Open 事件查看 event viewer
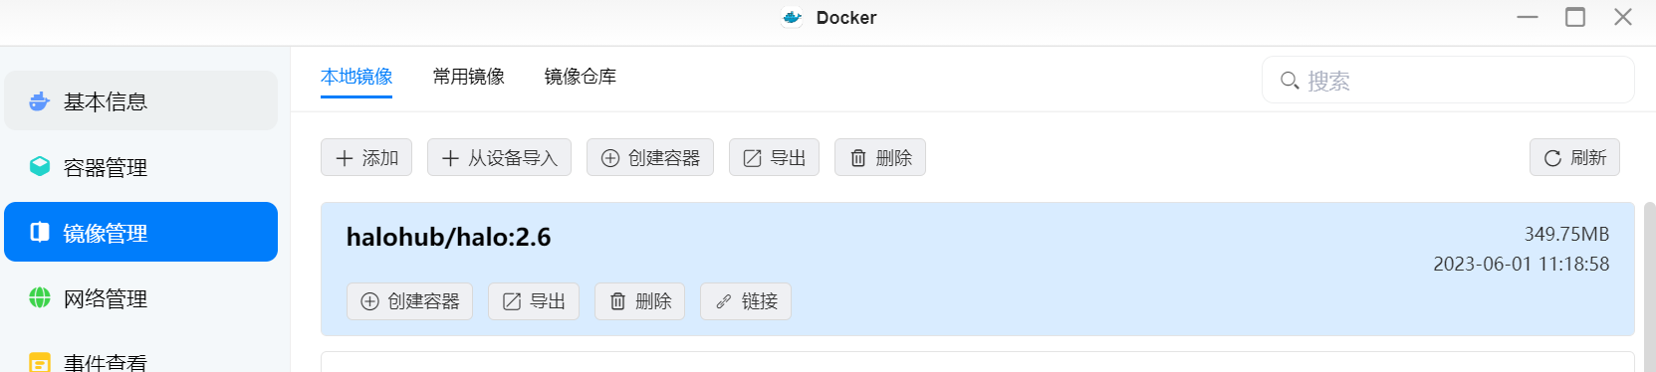This screenshot has width=1656, height=372. [140, 360]
